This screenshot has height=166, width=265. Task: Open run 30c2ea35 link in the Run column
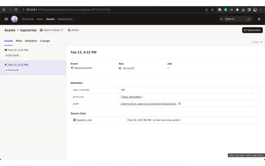pyautogui.click(x=128, y=68)
